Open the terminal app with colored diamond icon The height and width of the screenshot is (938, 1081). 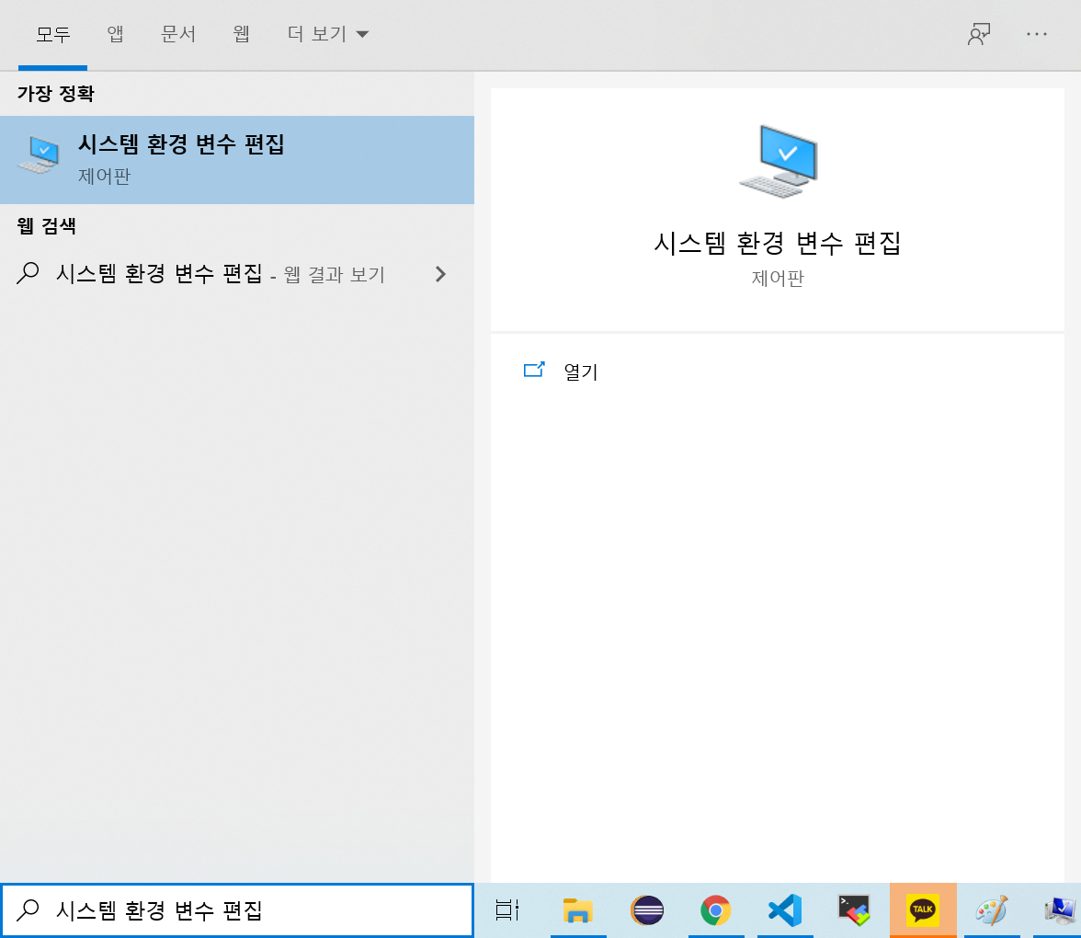point(854,910)
